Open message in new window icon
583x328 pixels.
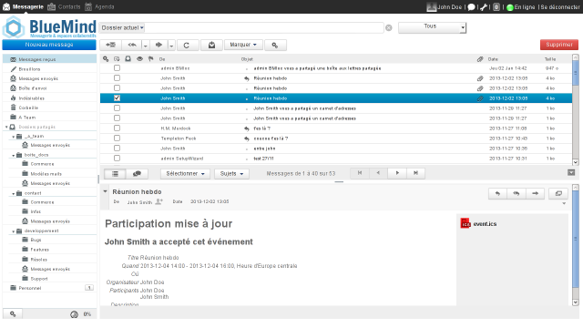(558, 193)
